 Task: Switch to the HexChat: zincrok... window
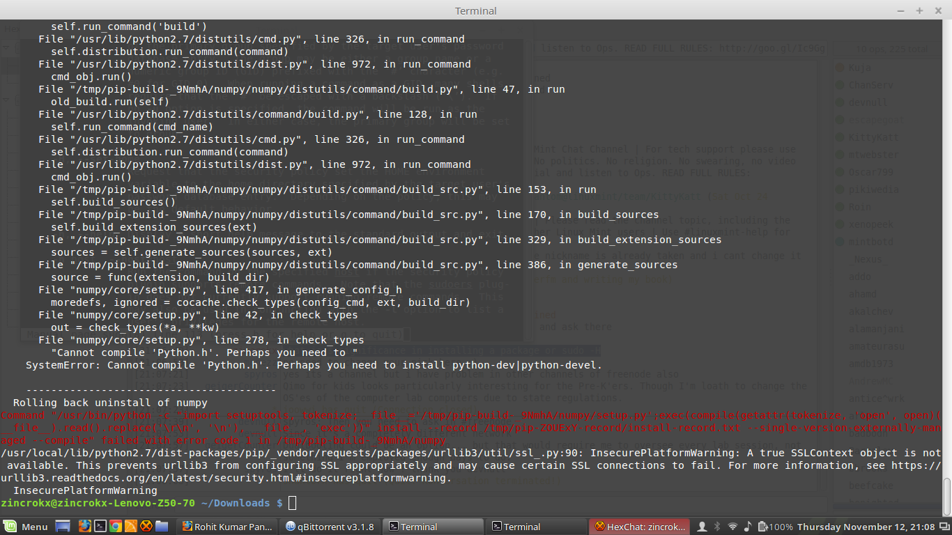pos(640,527)
